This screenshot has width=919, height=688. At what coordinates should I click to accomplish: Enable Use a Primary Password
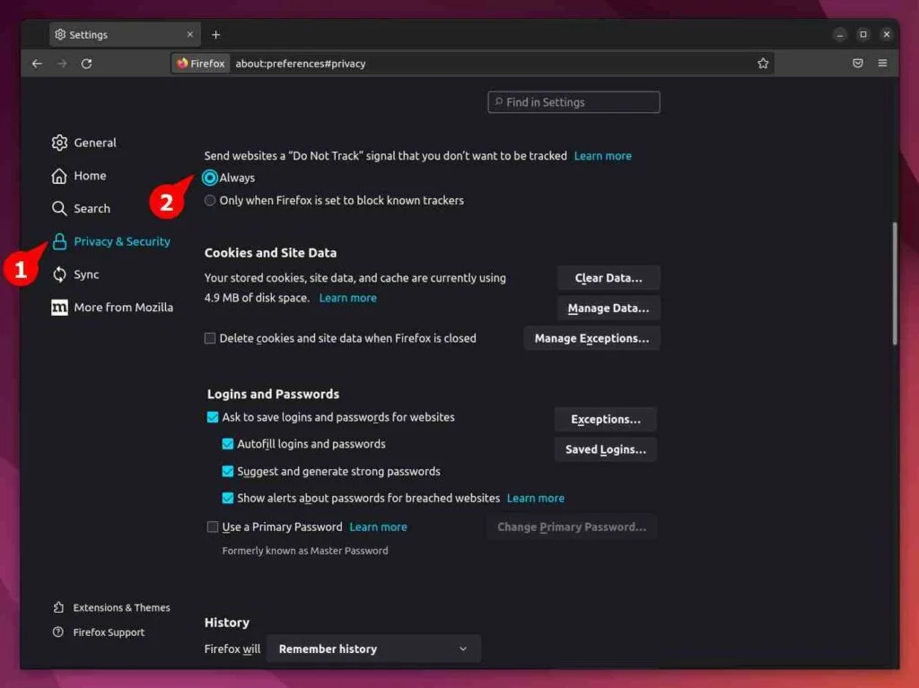click(x=213, y=527)
